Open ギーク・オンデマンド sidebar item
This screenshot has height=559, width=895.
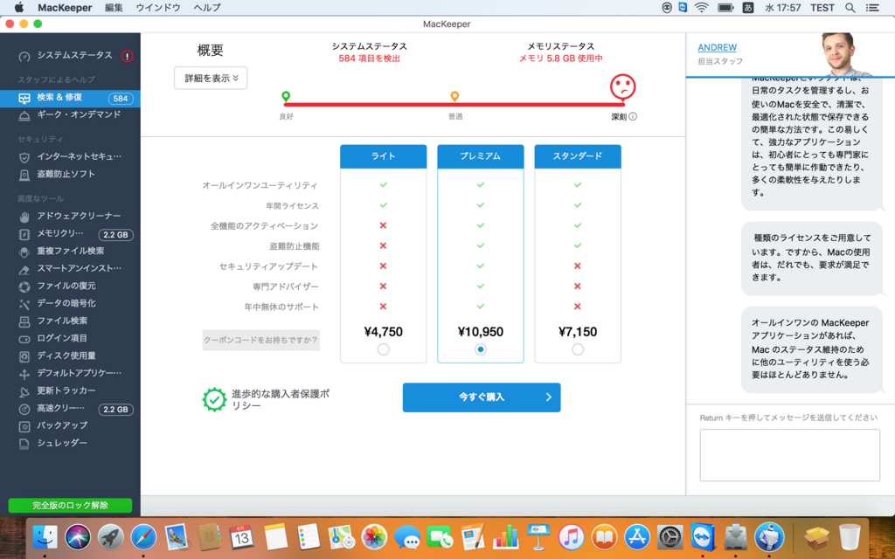coord(70,114)
